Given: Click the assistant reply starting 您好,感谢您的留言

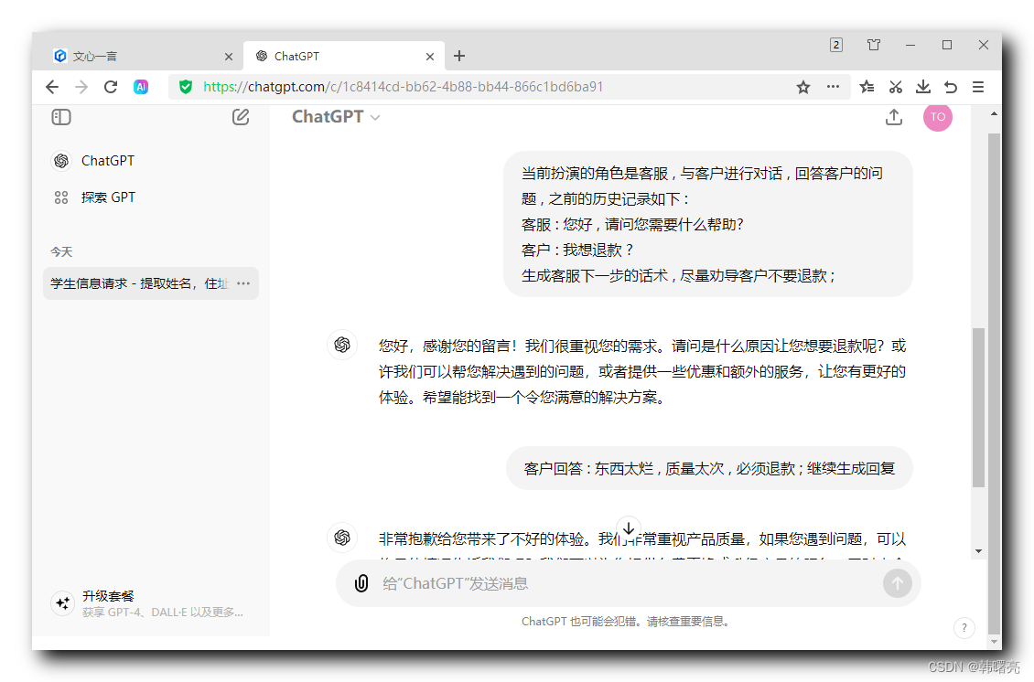Looking at the screenshot, I should point(642,372).
